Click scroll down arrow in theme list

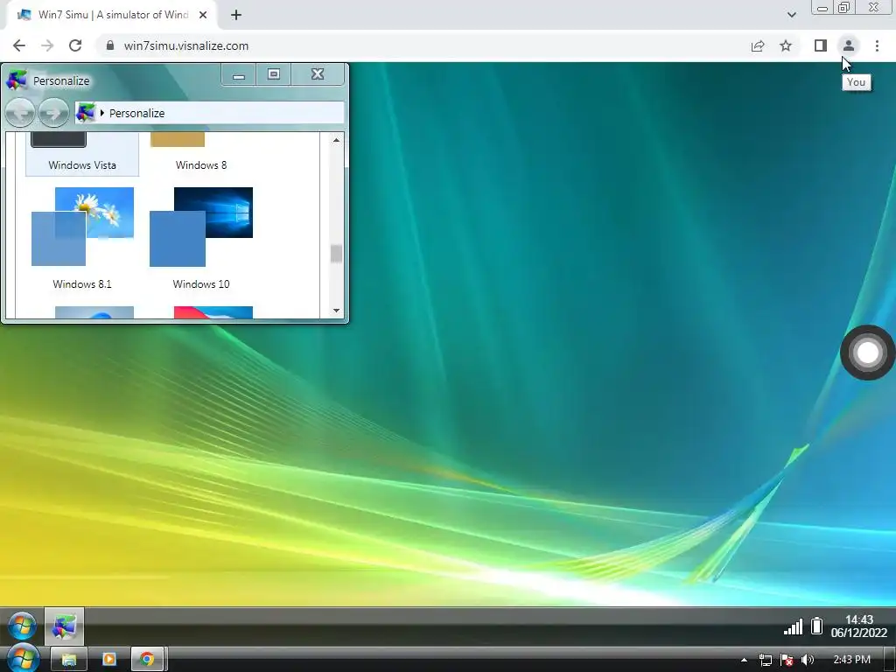tap(336, 311)
